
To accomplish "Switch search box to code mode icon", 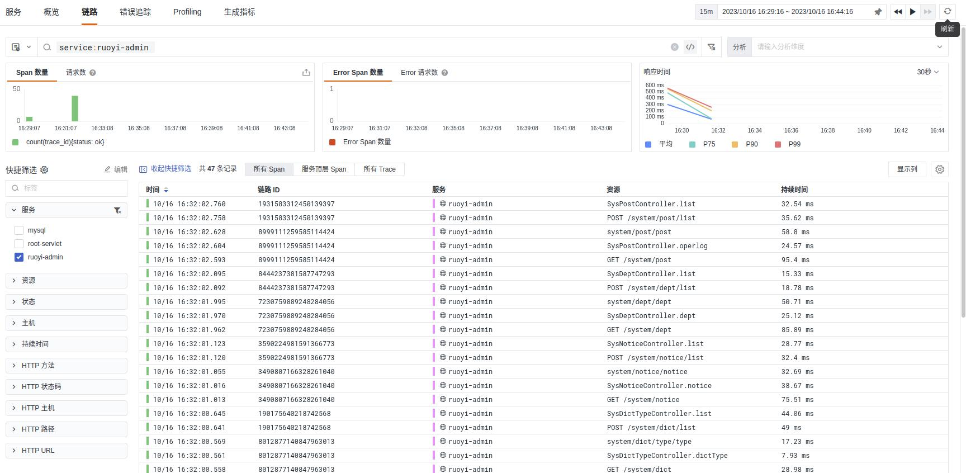I will click(690, 47).
